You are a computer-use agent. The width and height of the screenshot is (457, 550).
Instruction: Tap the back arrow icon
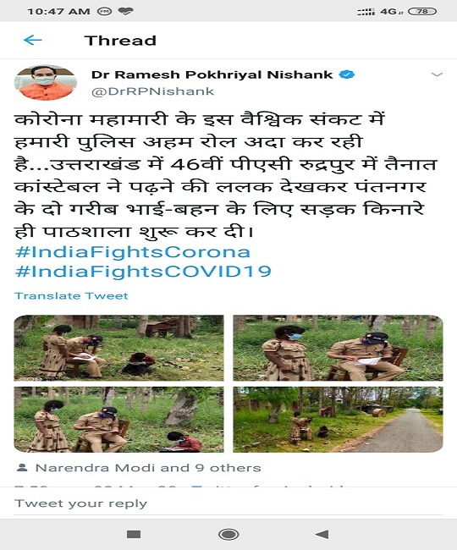point(33,41)
